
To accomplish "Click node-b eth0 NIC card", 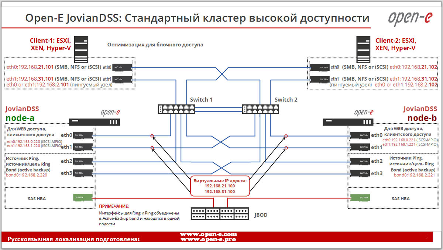I will click(360, 136).
